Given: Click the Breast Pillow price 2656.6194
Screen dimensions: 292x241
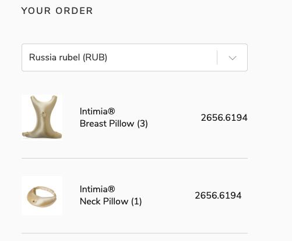Looking at the screenshot, I should pos(224,118).
